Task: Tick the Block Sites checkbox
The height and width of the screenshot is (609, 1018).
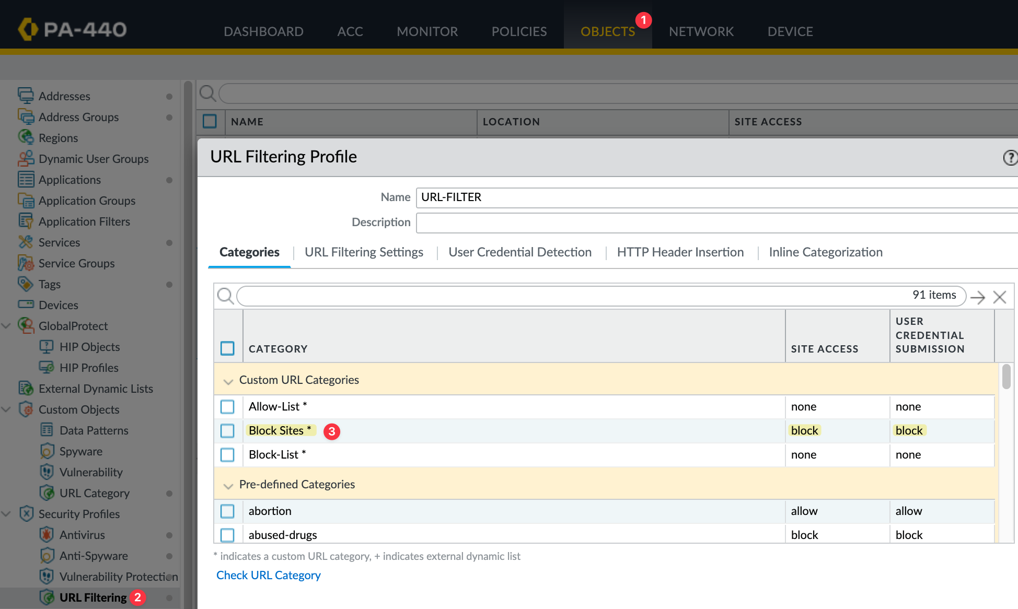Action: pyautogui.click(x=228, y=430)
